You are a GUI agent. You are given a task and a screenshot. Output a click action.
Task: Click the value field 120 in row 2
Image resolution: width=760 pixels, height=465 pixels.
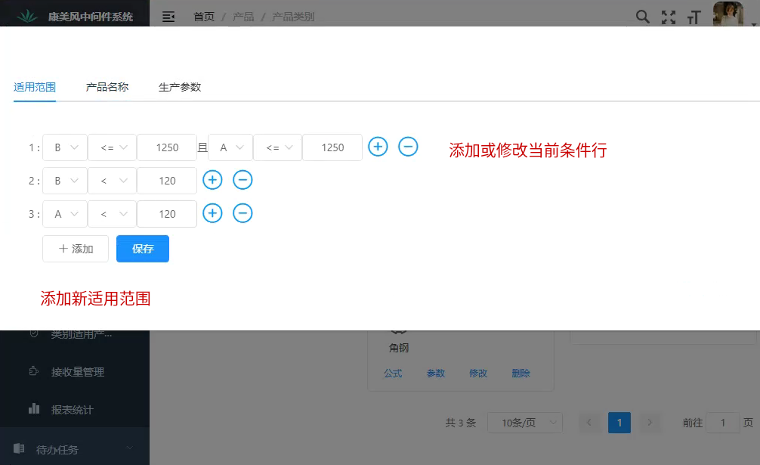pyautogui.click(x=167, y=181)
